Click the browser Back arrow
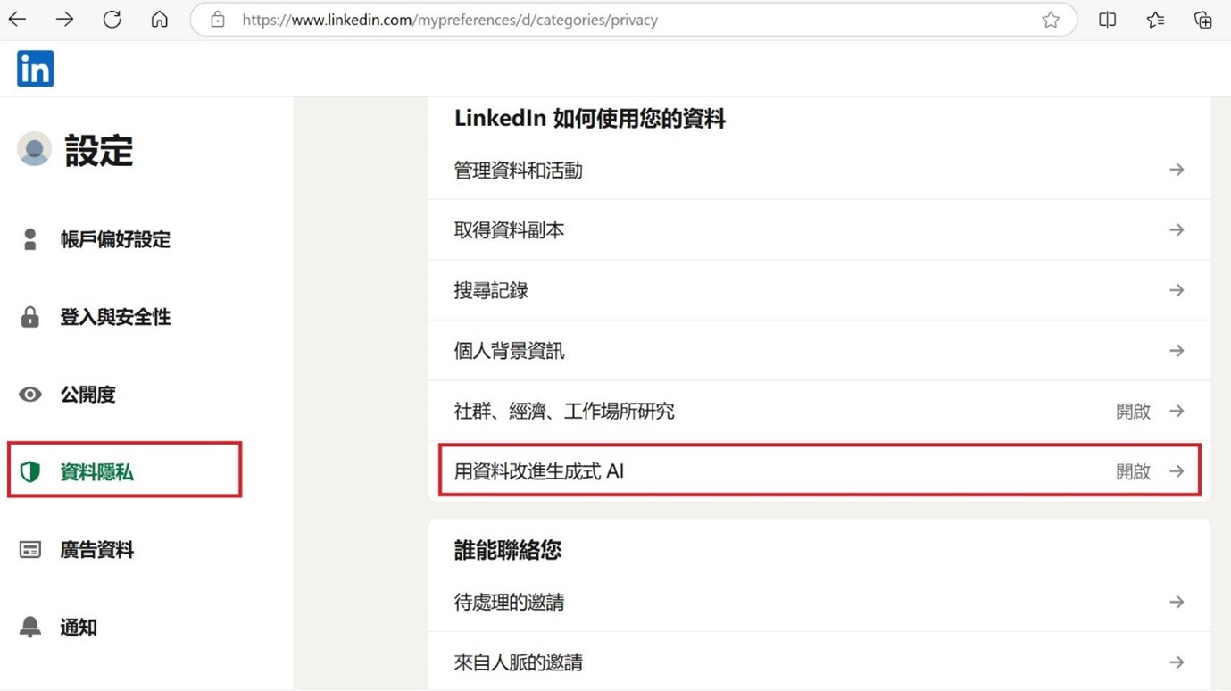1231x691 pixels. [x=17, y=20]
